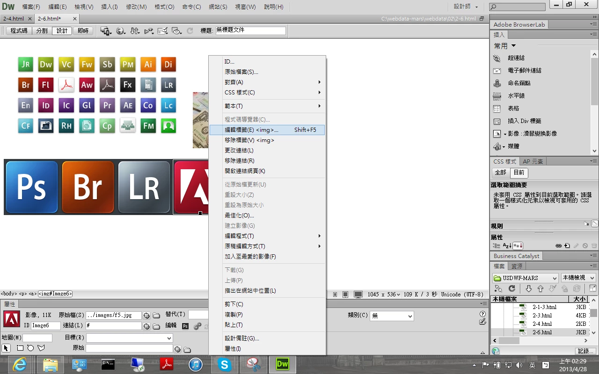Click the document title input field
The height and width of the screenshot is (374, 599).
click(x=250, y=30)
